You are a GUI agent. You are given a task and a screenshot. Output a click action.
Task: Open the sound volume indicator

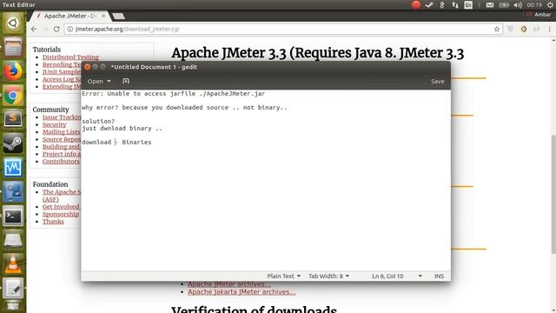click(518, 5)
